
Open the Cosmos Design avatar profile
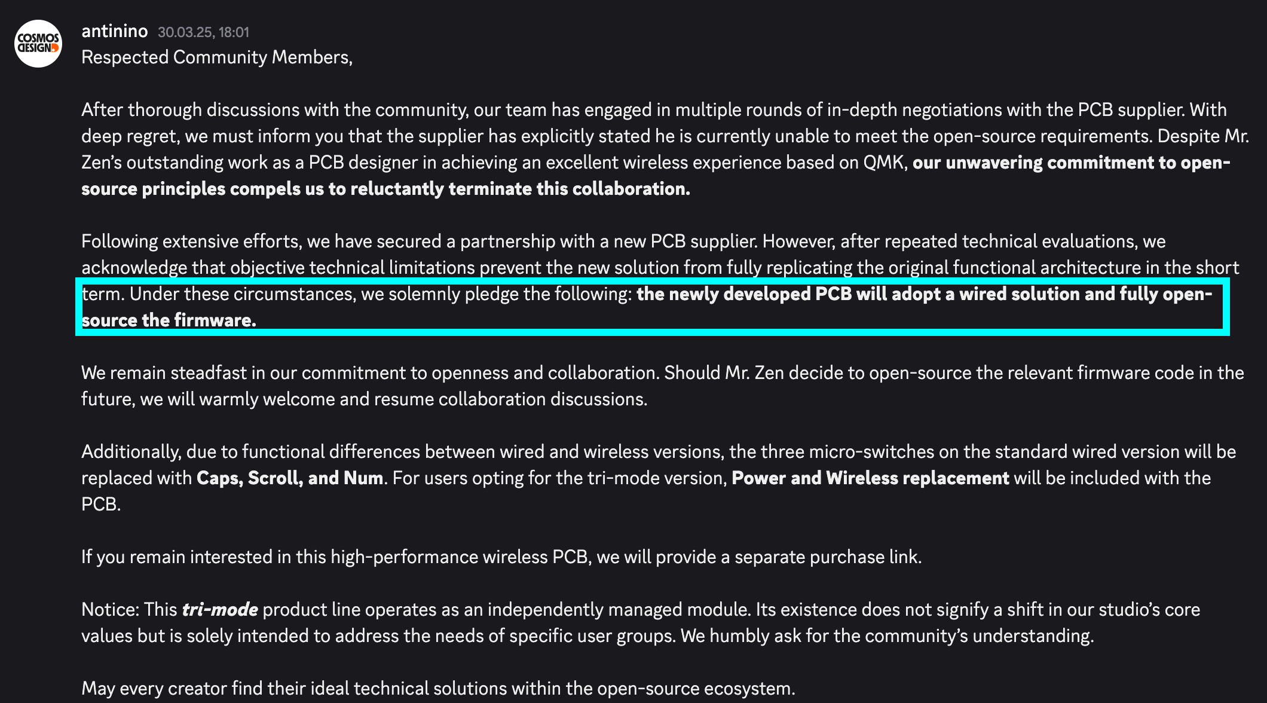[x=38, y=44]
